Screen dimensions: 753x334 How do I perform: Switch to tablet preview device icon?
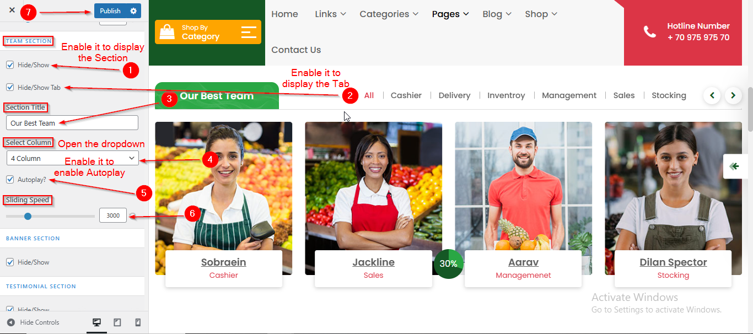[117, 322]
